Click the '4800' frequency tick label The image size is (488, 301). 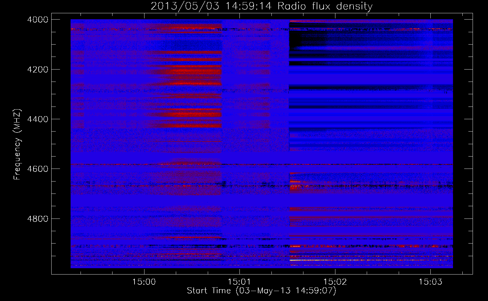(x=38, y=219)
